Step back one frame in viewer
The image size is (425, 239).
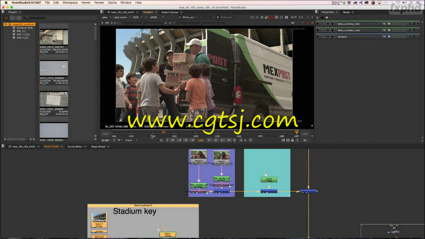(185, 140)
